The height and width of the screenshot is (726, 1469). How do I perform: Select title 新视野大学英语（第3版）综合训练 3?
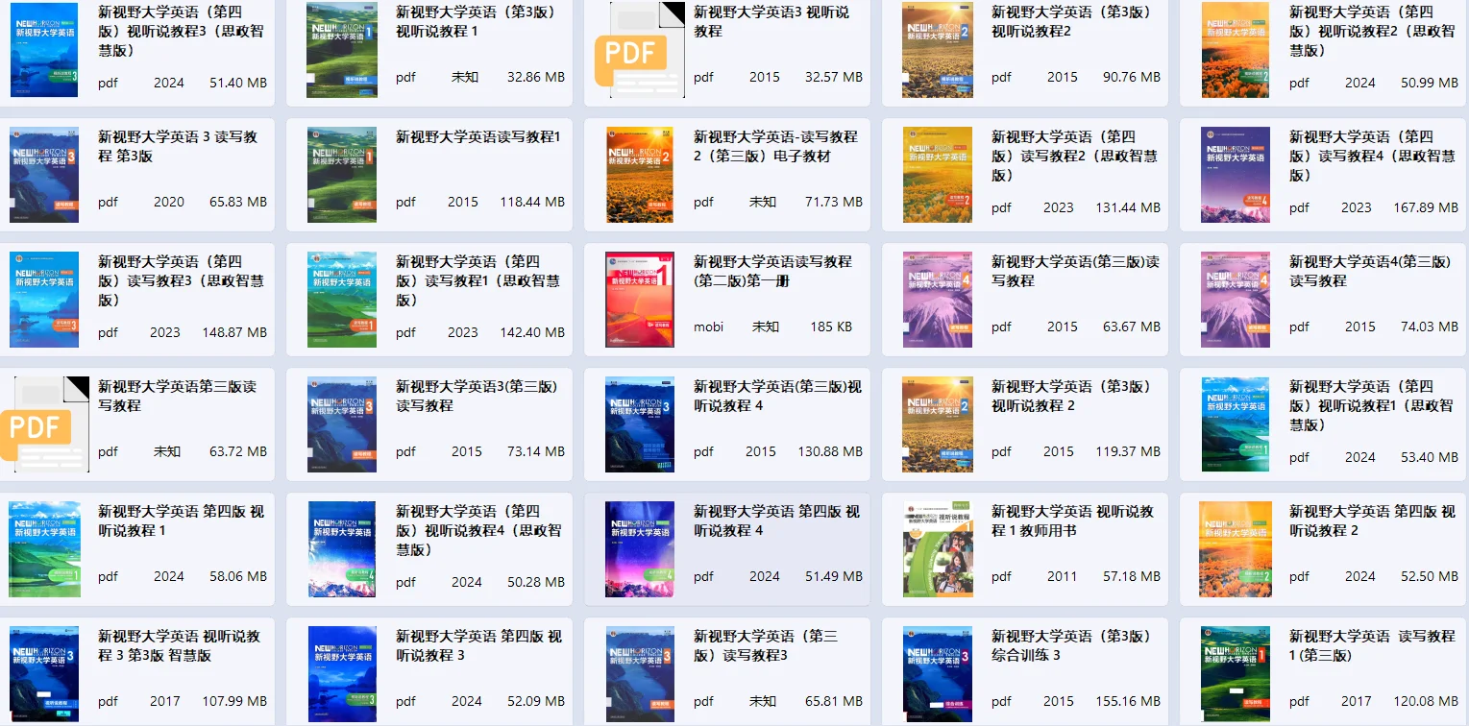(x=1071, y=645)
